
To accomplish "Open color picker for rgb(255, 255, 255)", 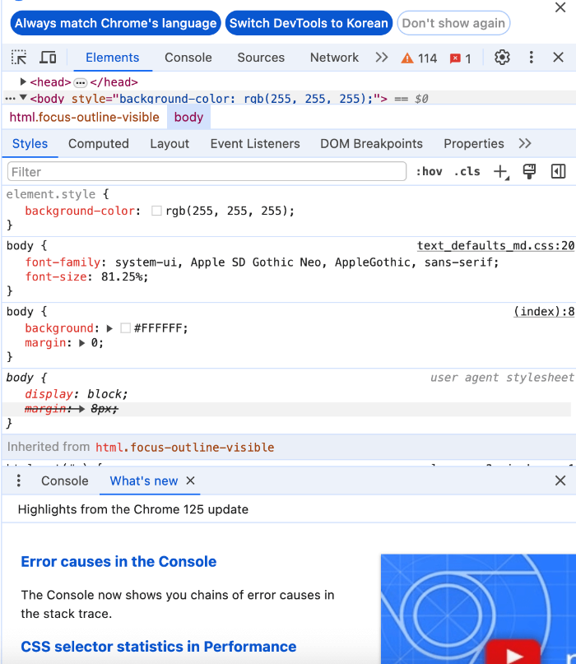I will [x=156, y=211].
